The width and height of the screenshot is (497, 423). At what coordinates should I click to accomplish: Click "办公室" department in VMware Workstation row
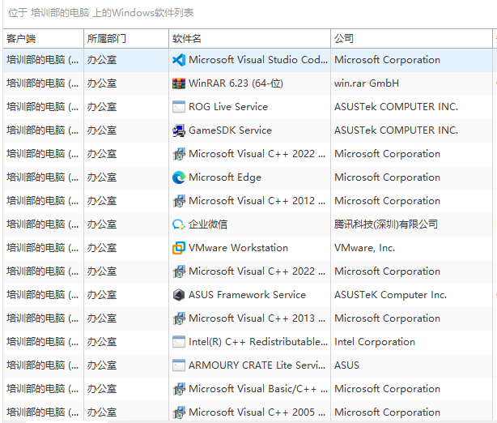(102, 248)
